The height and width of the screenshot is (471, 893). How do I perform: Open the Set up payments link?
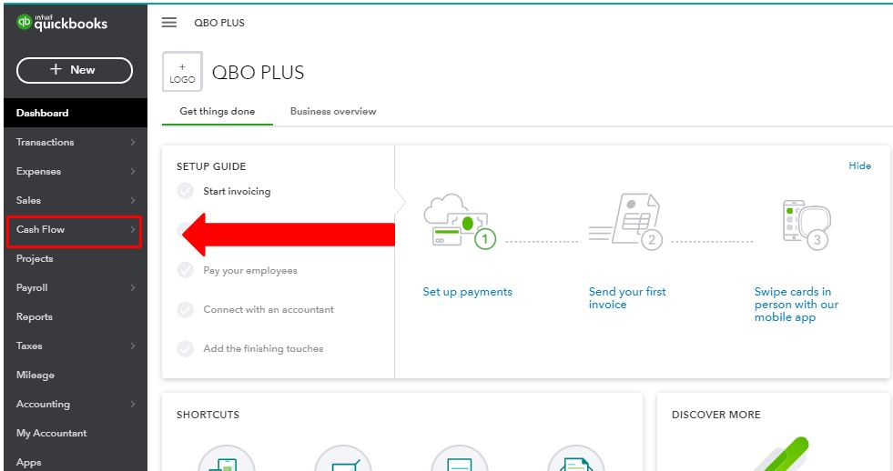[468, 292]
